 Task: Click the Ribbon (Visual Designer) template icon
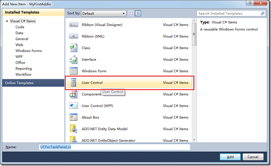pyautogui.click(x=74, y=24)
